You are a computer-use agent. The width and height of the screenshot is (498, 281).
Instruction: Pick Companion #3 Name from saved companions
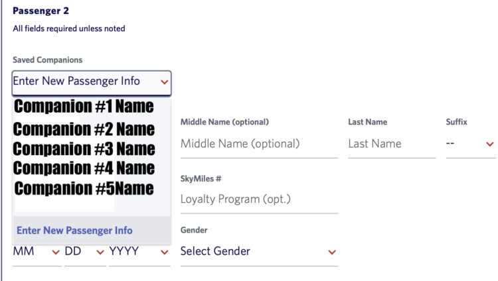(x=84, y=148)
